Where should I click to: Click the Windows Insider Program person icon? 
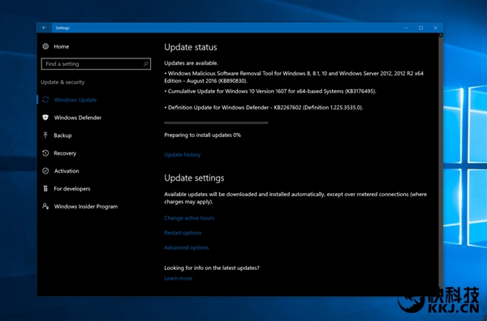click(x=45, y=206)
